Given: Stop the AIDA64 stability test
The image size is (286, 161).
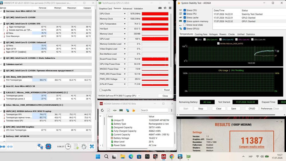Looking at the screenshot, I should (x=201, y=108).
